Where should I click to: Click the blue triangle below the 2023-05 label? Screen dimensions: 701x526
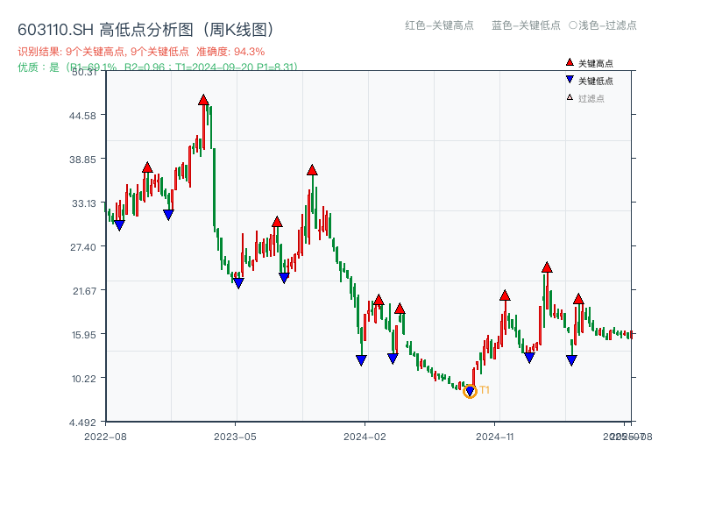237,284
